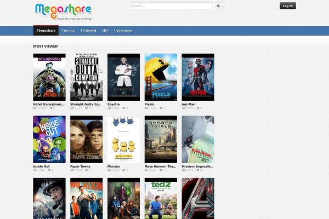
Task: Click the eye icon under Ant-Man
Action: point(183,108)
